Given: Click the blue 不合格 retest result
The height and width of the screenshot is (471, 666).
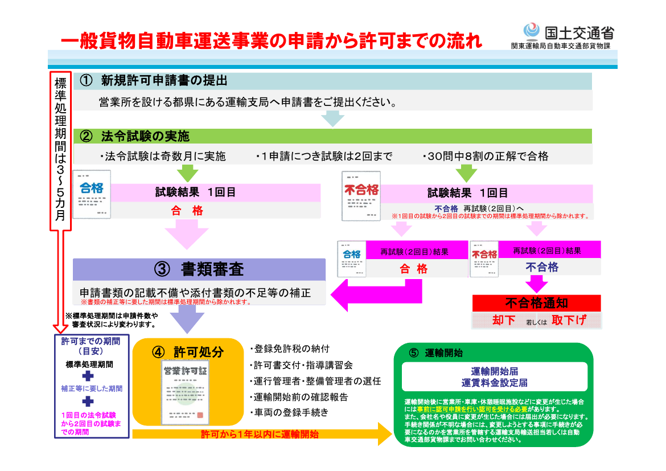Looking at the screenshot, I should click(x=542, y=267).
